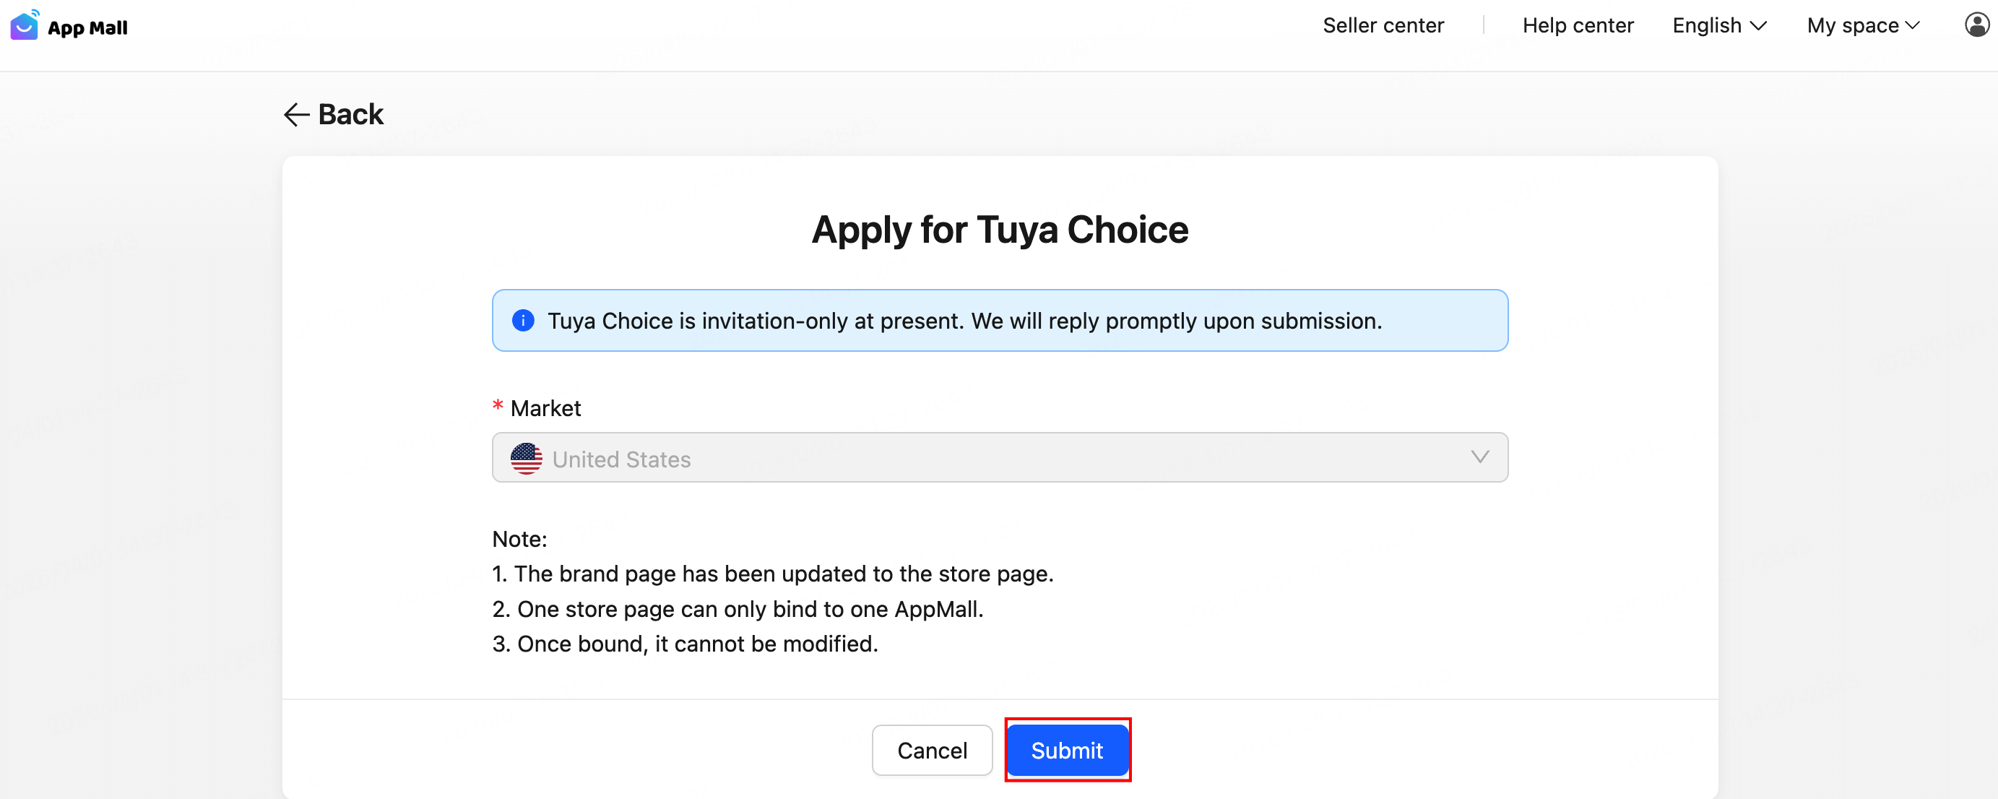Click the Back link
Viewport: 1998px width, 799px height.
point(350,115)
